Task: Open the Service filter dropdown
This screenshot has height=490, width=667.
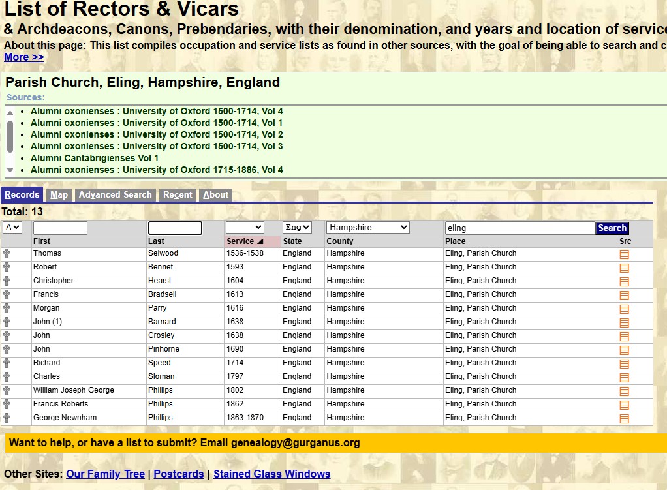Action: pos(244,227)
